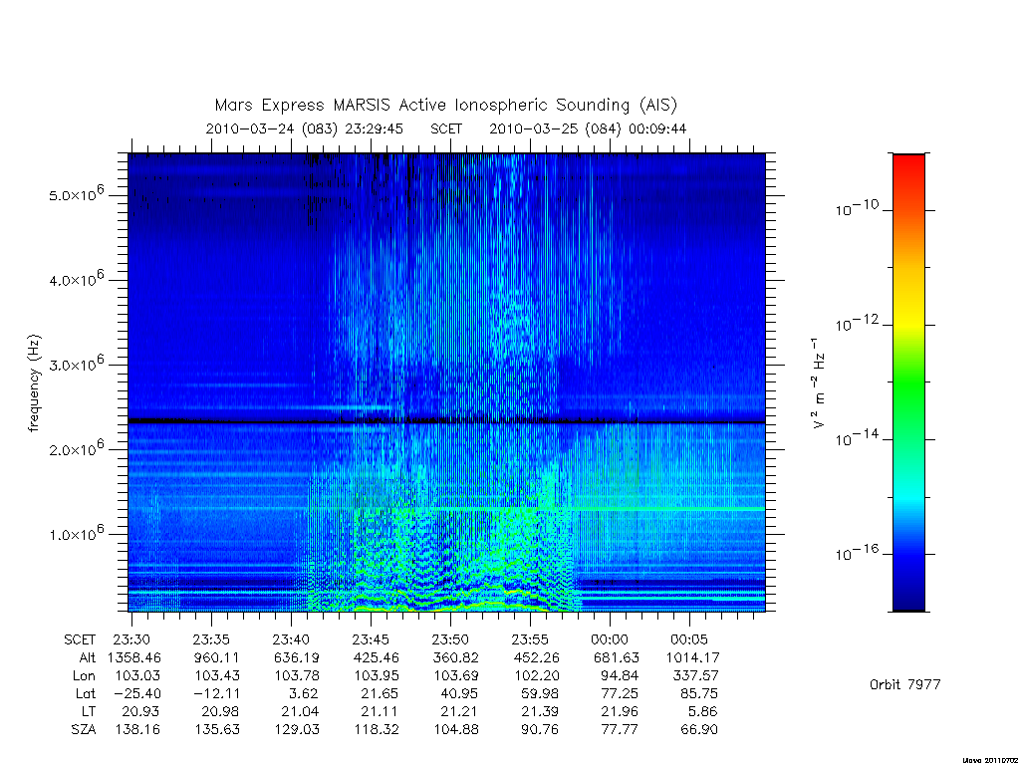Click the 'V² m⁻² Hz⁻¹' color bar units label
Viewport: 1020px width, 765px height.
[819, 383]
